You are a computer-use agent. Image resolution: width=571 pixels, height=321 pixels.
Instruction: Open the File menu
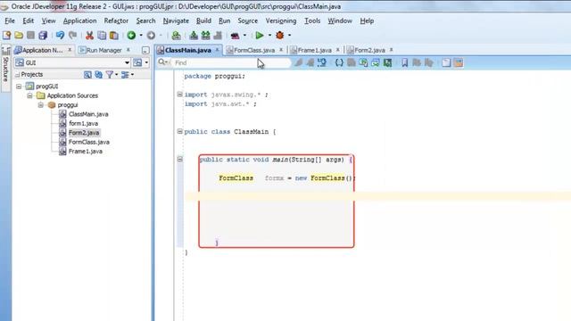[x=10, y=21]
